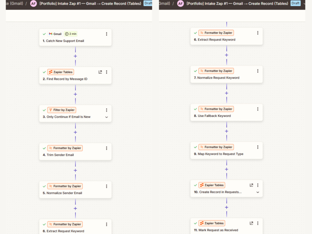Select step title 11. Mark Request as Received
This screenshot has width=312, height=234.
click(x=216, y=230)
